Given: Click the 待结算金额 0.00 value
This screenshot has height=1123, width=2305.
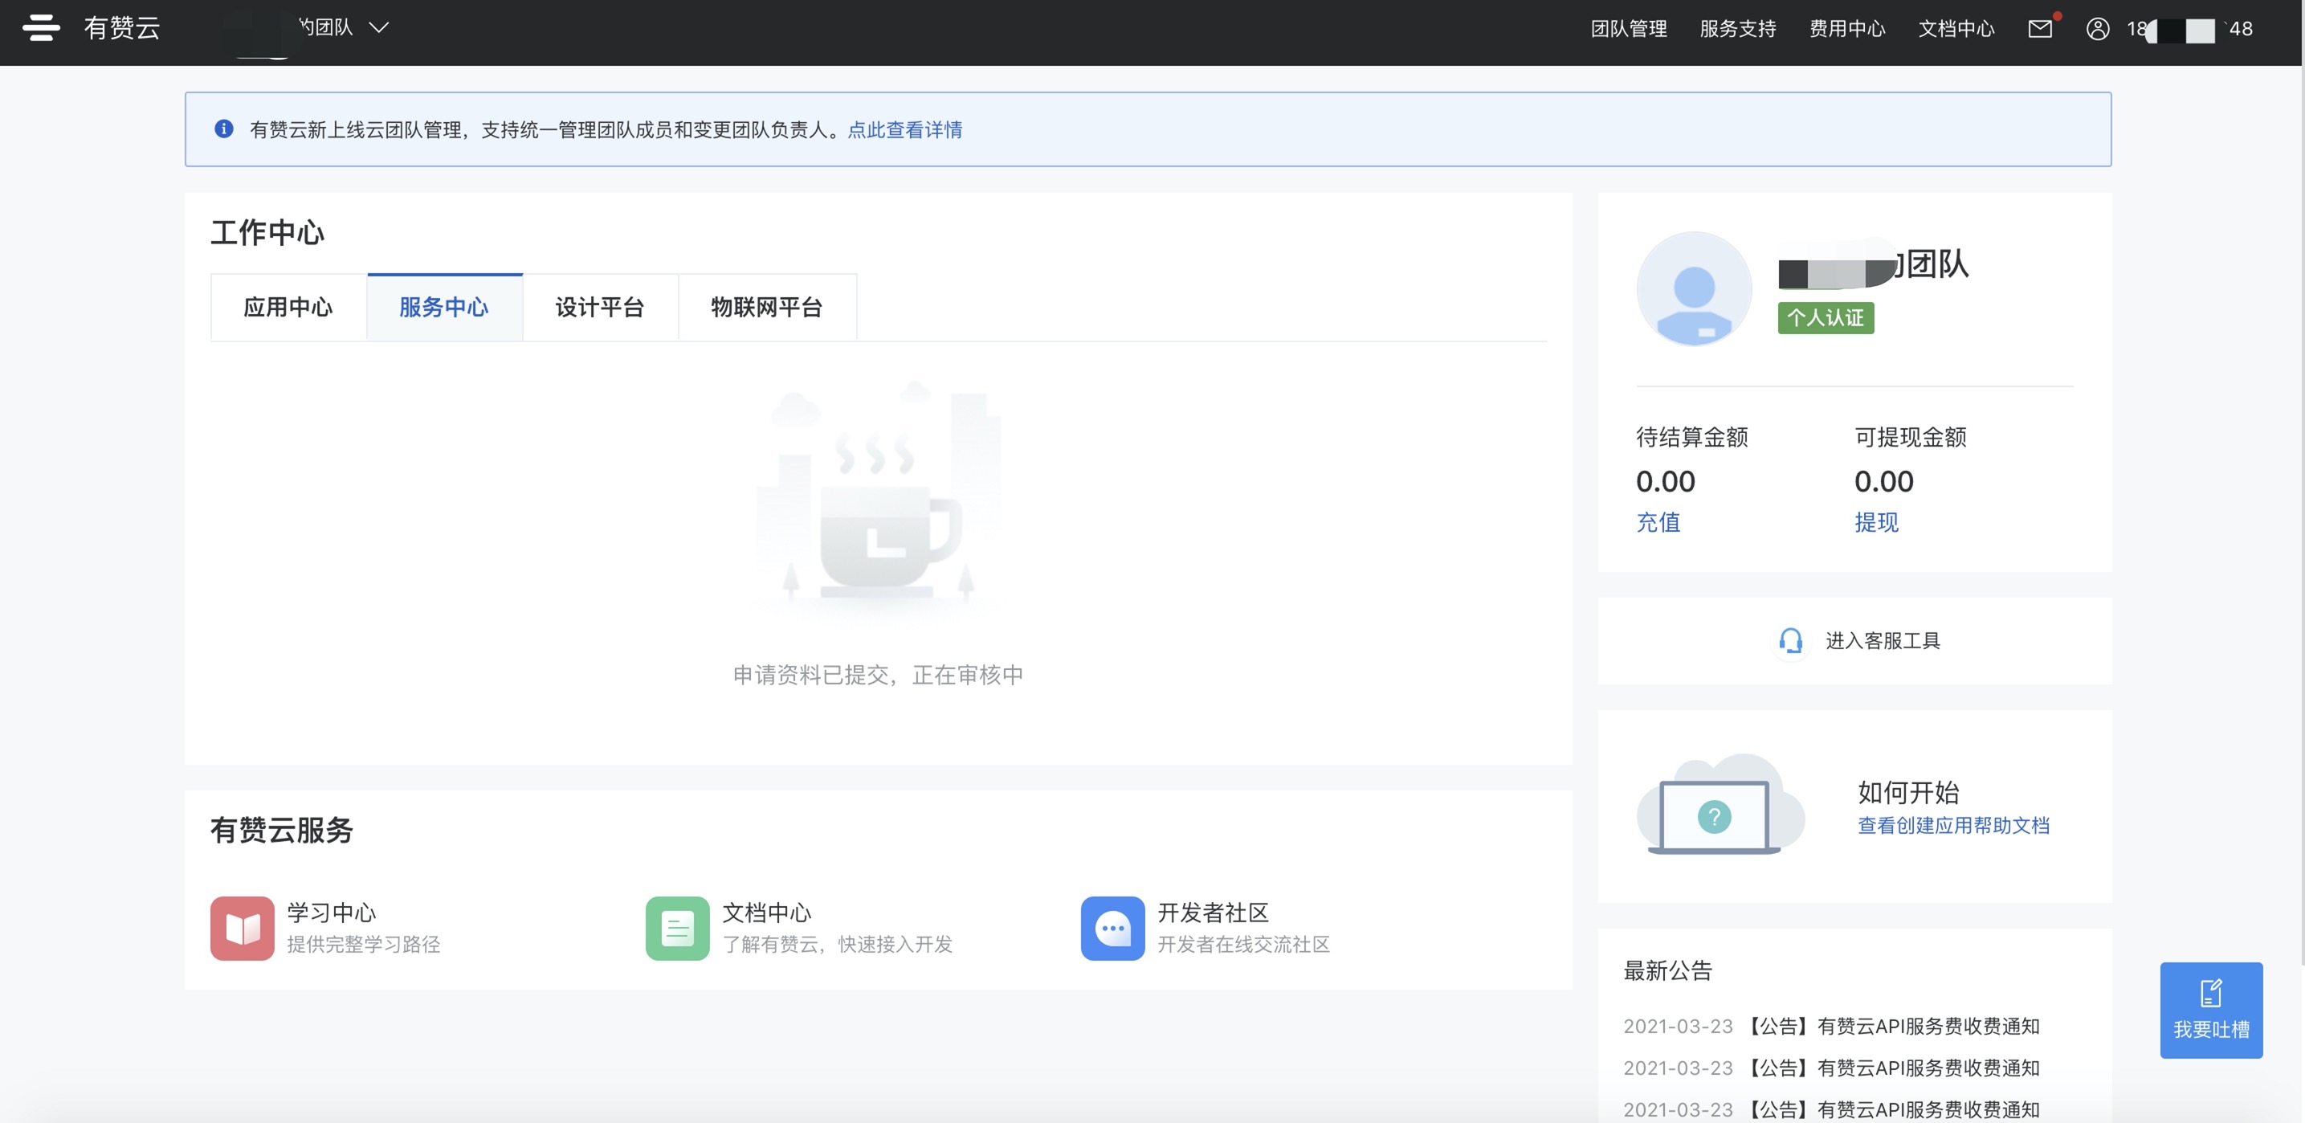Looking at the screenshot, I should pos(1665,481).
